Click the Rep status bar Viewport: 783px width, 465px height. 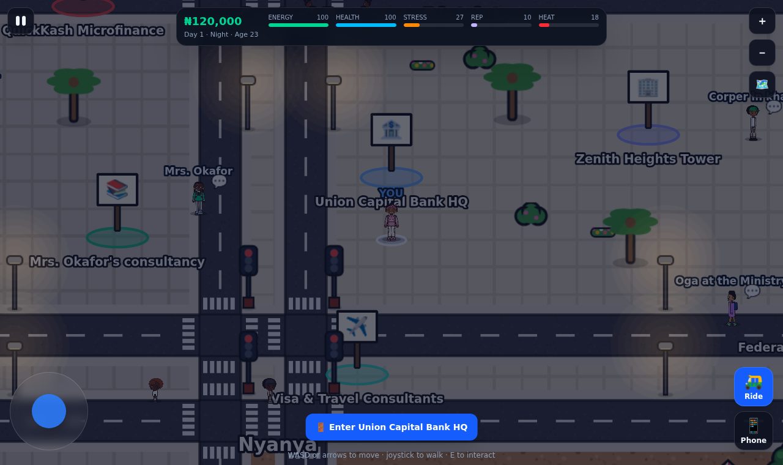(x=501, y=21)
